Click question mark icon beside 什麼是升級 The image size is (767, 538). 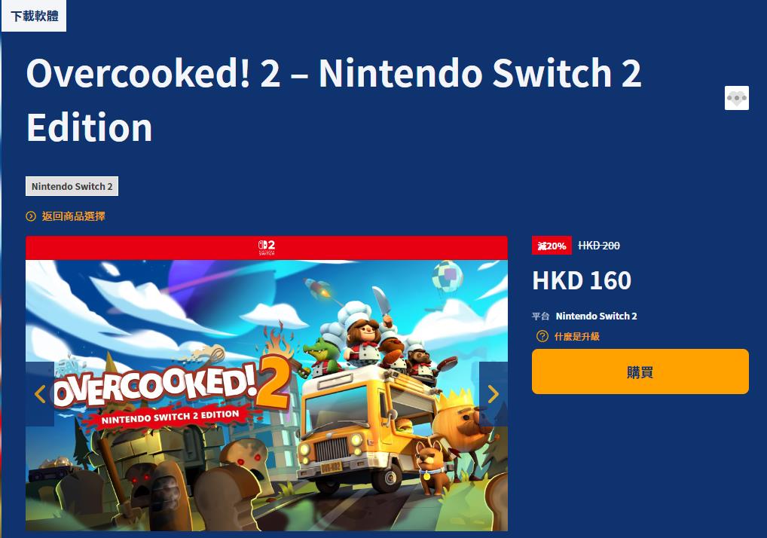tap(542, 336)
